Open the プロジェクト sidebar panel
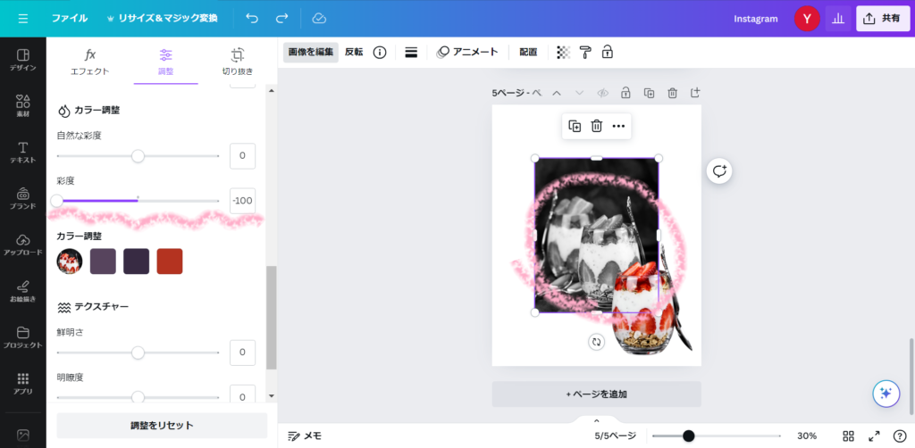 click(22, 338)
